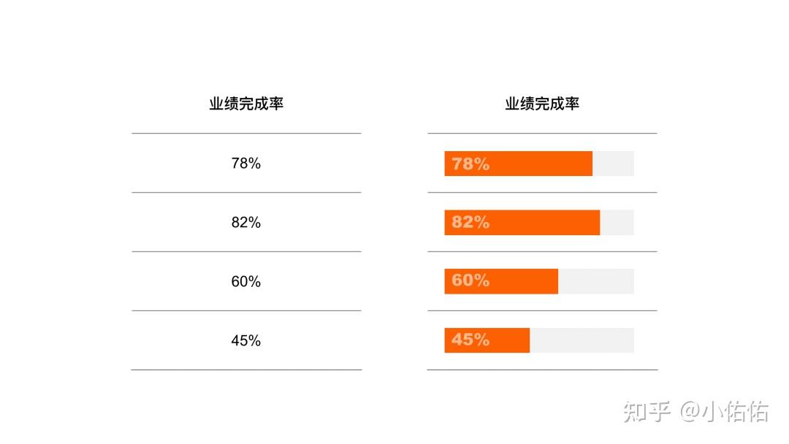The height and width of the screenshot is (444, 789).
Task: Click the white 60% label inside bar
Action: tap(470, 280)
